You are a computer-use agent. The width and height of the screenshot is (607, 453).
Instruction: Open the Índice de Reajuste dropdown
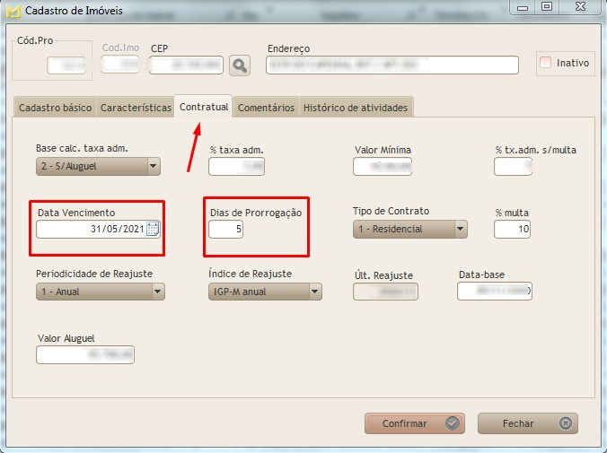click(315, 292)
